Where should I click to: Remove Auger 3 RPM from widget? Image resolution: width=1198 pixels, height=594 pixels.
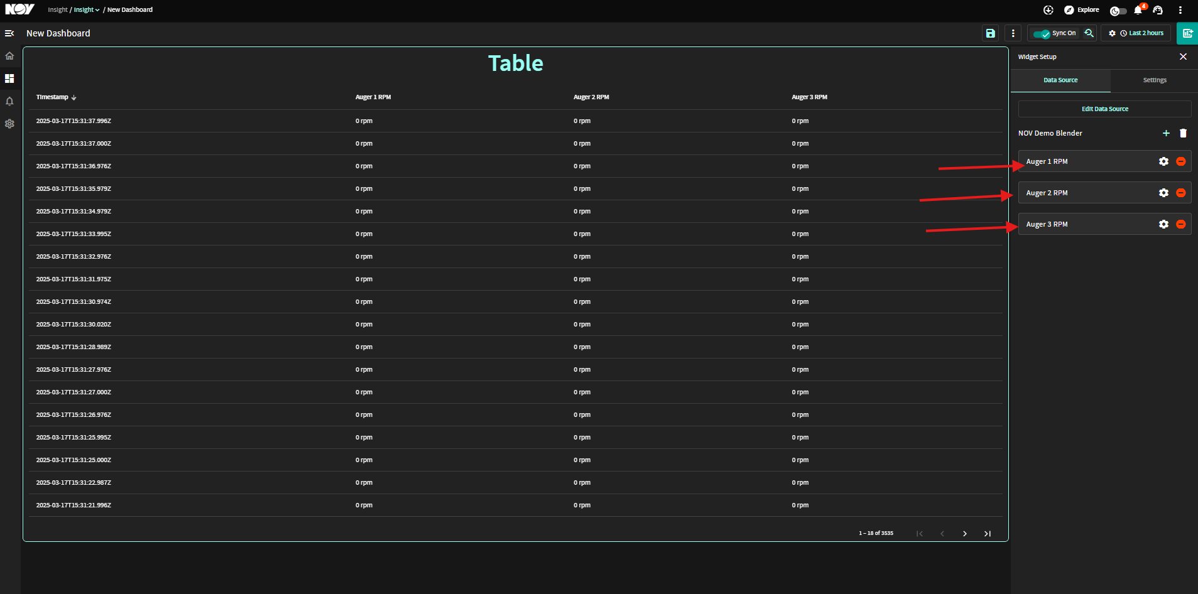pos(1181,224)
